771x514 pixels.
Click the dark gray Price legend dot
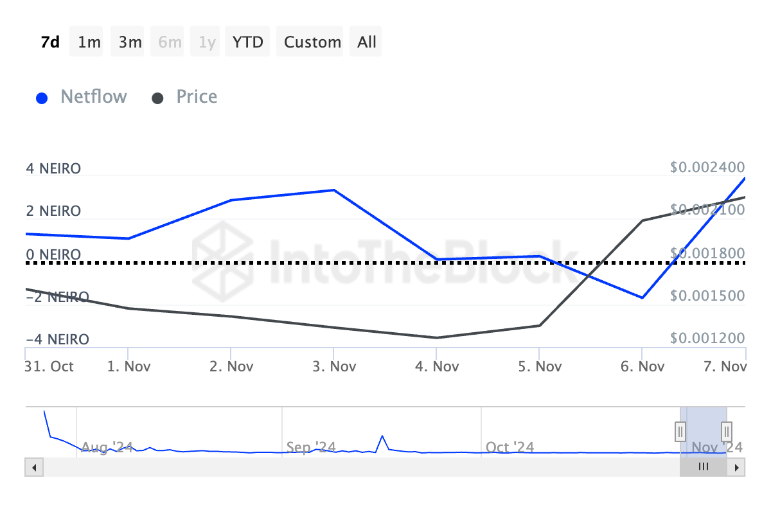point(157,98)
